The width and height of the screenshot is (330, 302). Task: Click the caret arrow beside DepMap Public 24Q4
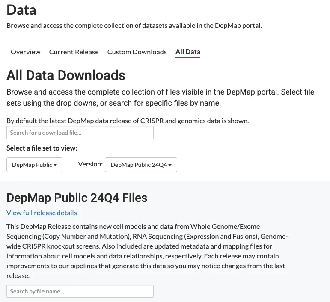[170, 165]
